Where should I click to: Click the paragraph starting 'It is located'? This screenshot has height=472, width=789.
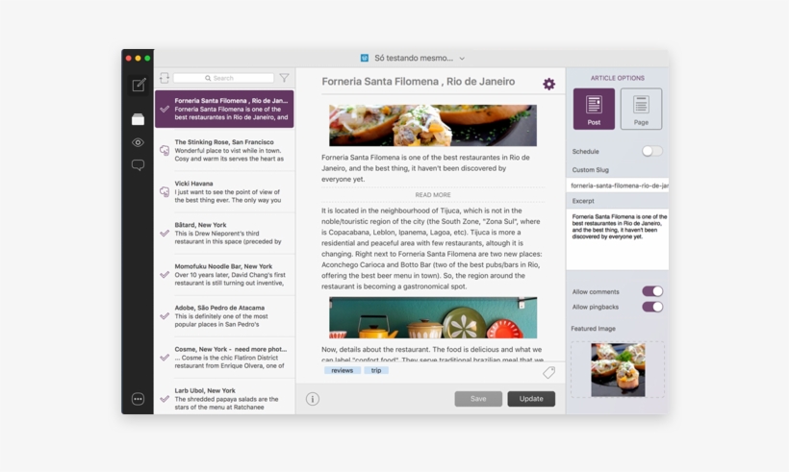[x=432, y=248]
